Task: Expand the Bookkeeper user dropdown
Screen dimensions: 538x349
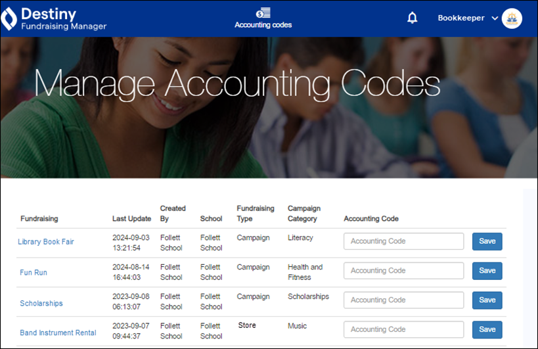Action: pos(495,18)
